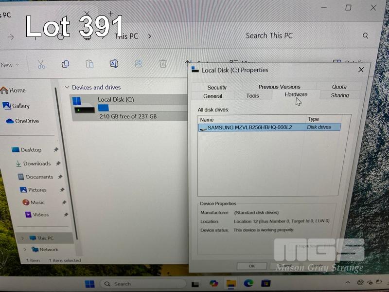
Task: Click the search magnifier icon in Explorer
Action: (x=365, y=36)
